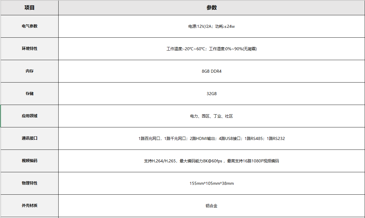Select the 工作温度 -20℃~60℃ cell
This screenshot has width=365, height=218.
[211, 49]
